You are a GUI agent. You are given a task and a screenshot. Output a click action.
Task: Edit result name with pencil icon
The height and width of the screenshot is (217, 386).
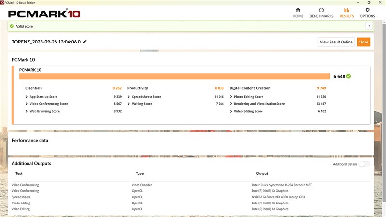85,42
